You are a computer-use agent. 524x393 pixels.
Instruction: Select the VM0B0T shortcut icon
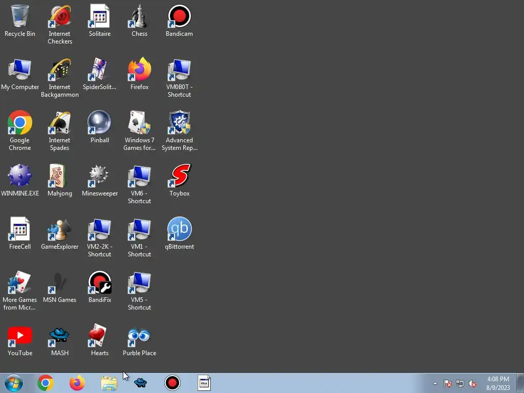point(179,78)
